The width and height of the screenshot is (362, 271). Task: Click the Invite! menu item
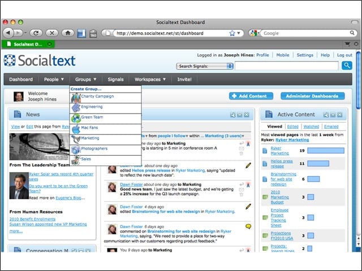tap(184, 79)
